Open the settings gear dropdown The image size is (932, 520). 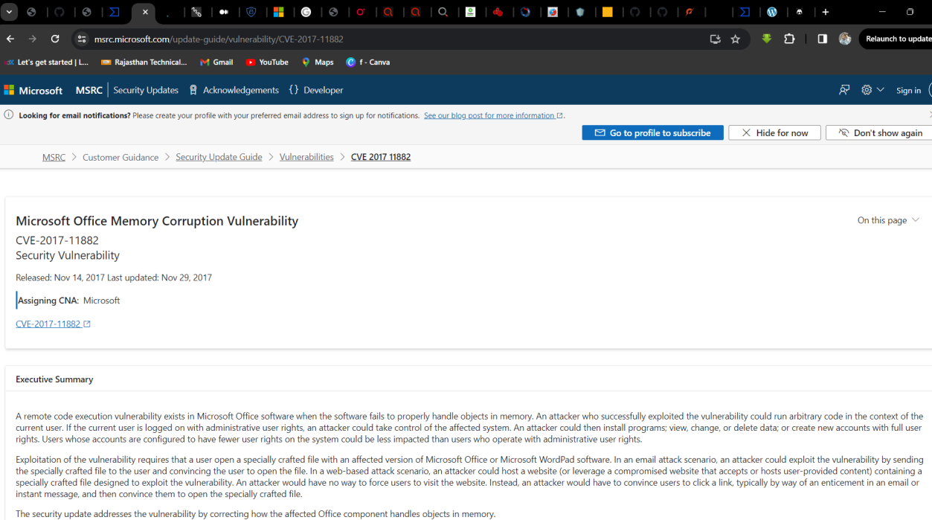click(872, 90)
